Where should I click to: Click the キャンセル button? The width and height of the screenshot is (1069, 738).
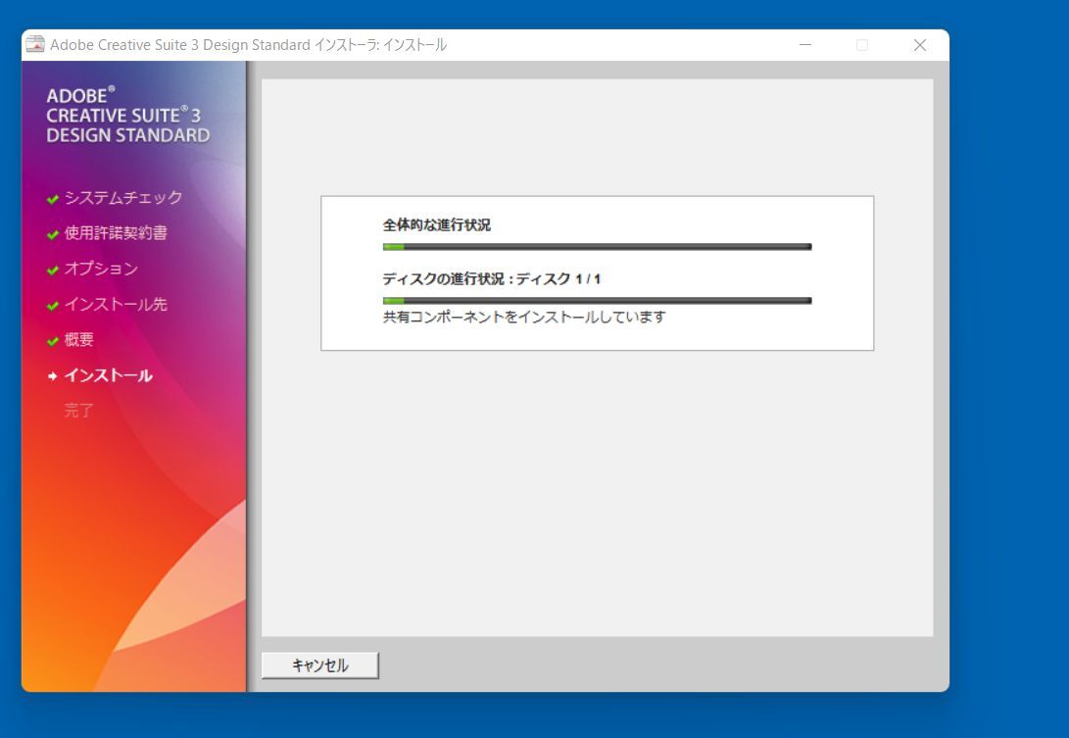pos(319,665)
